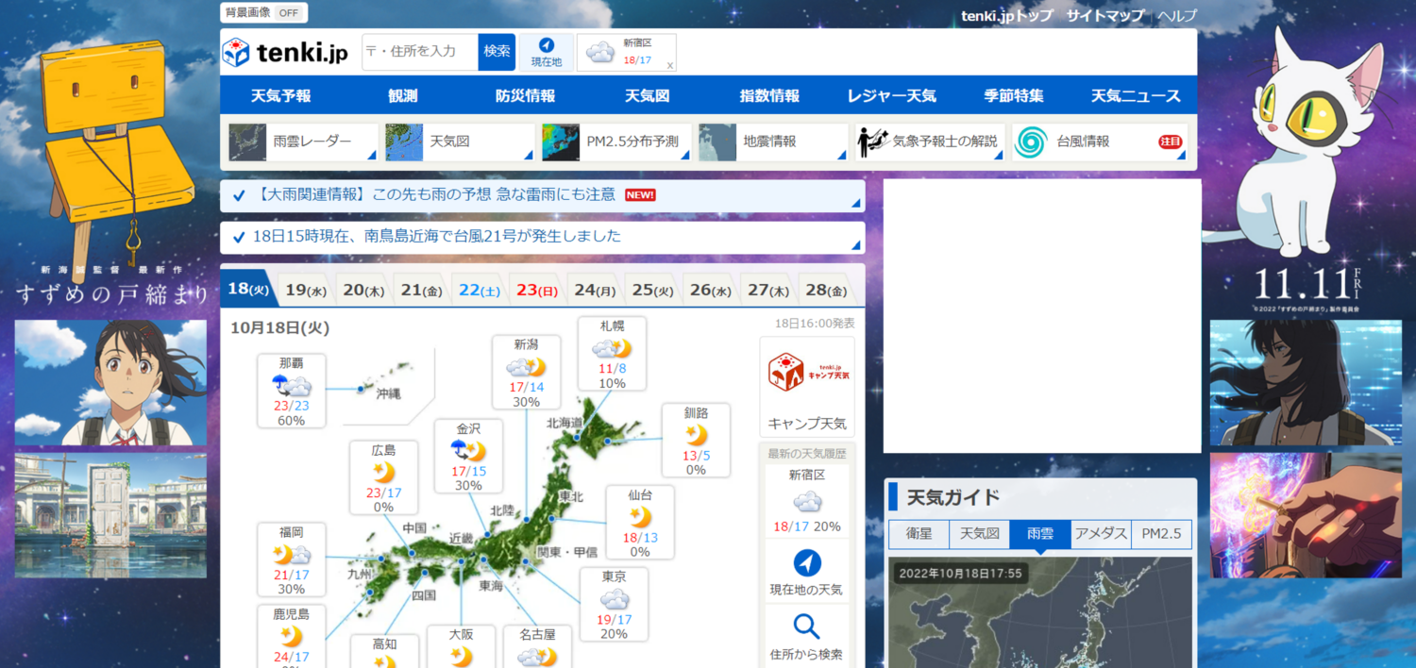The image size is (1416, 668).
Task: Open the 天気図 main navigation menu
Action: tap(648, 95)
